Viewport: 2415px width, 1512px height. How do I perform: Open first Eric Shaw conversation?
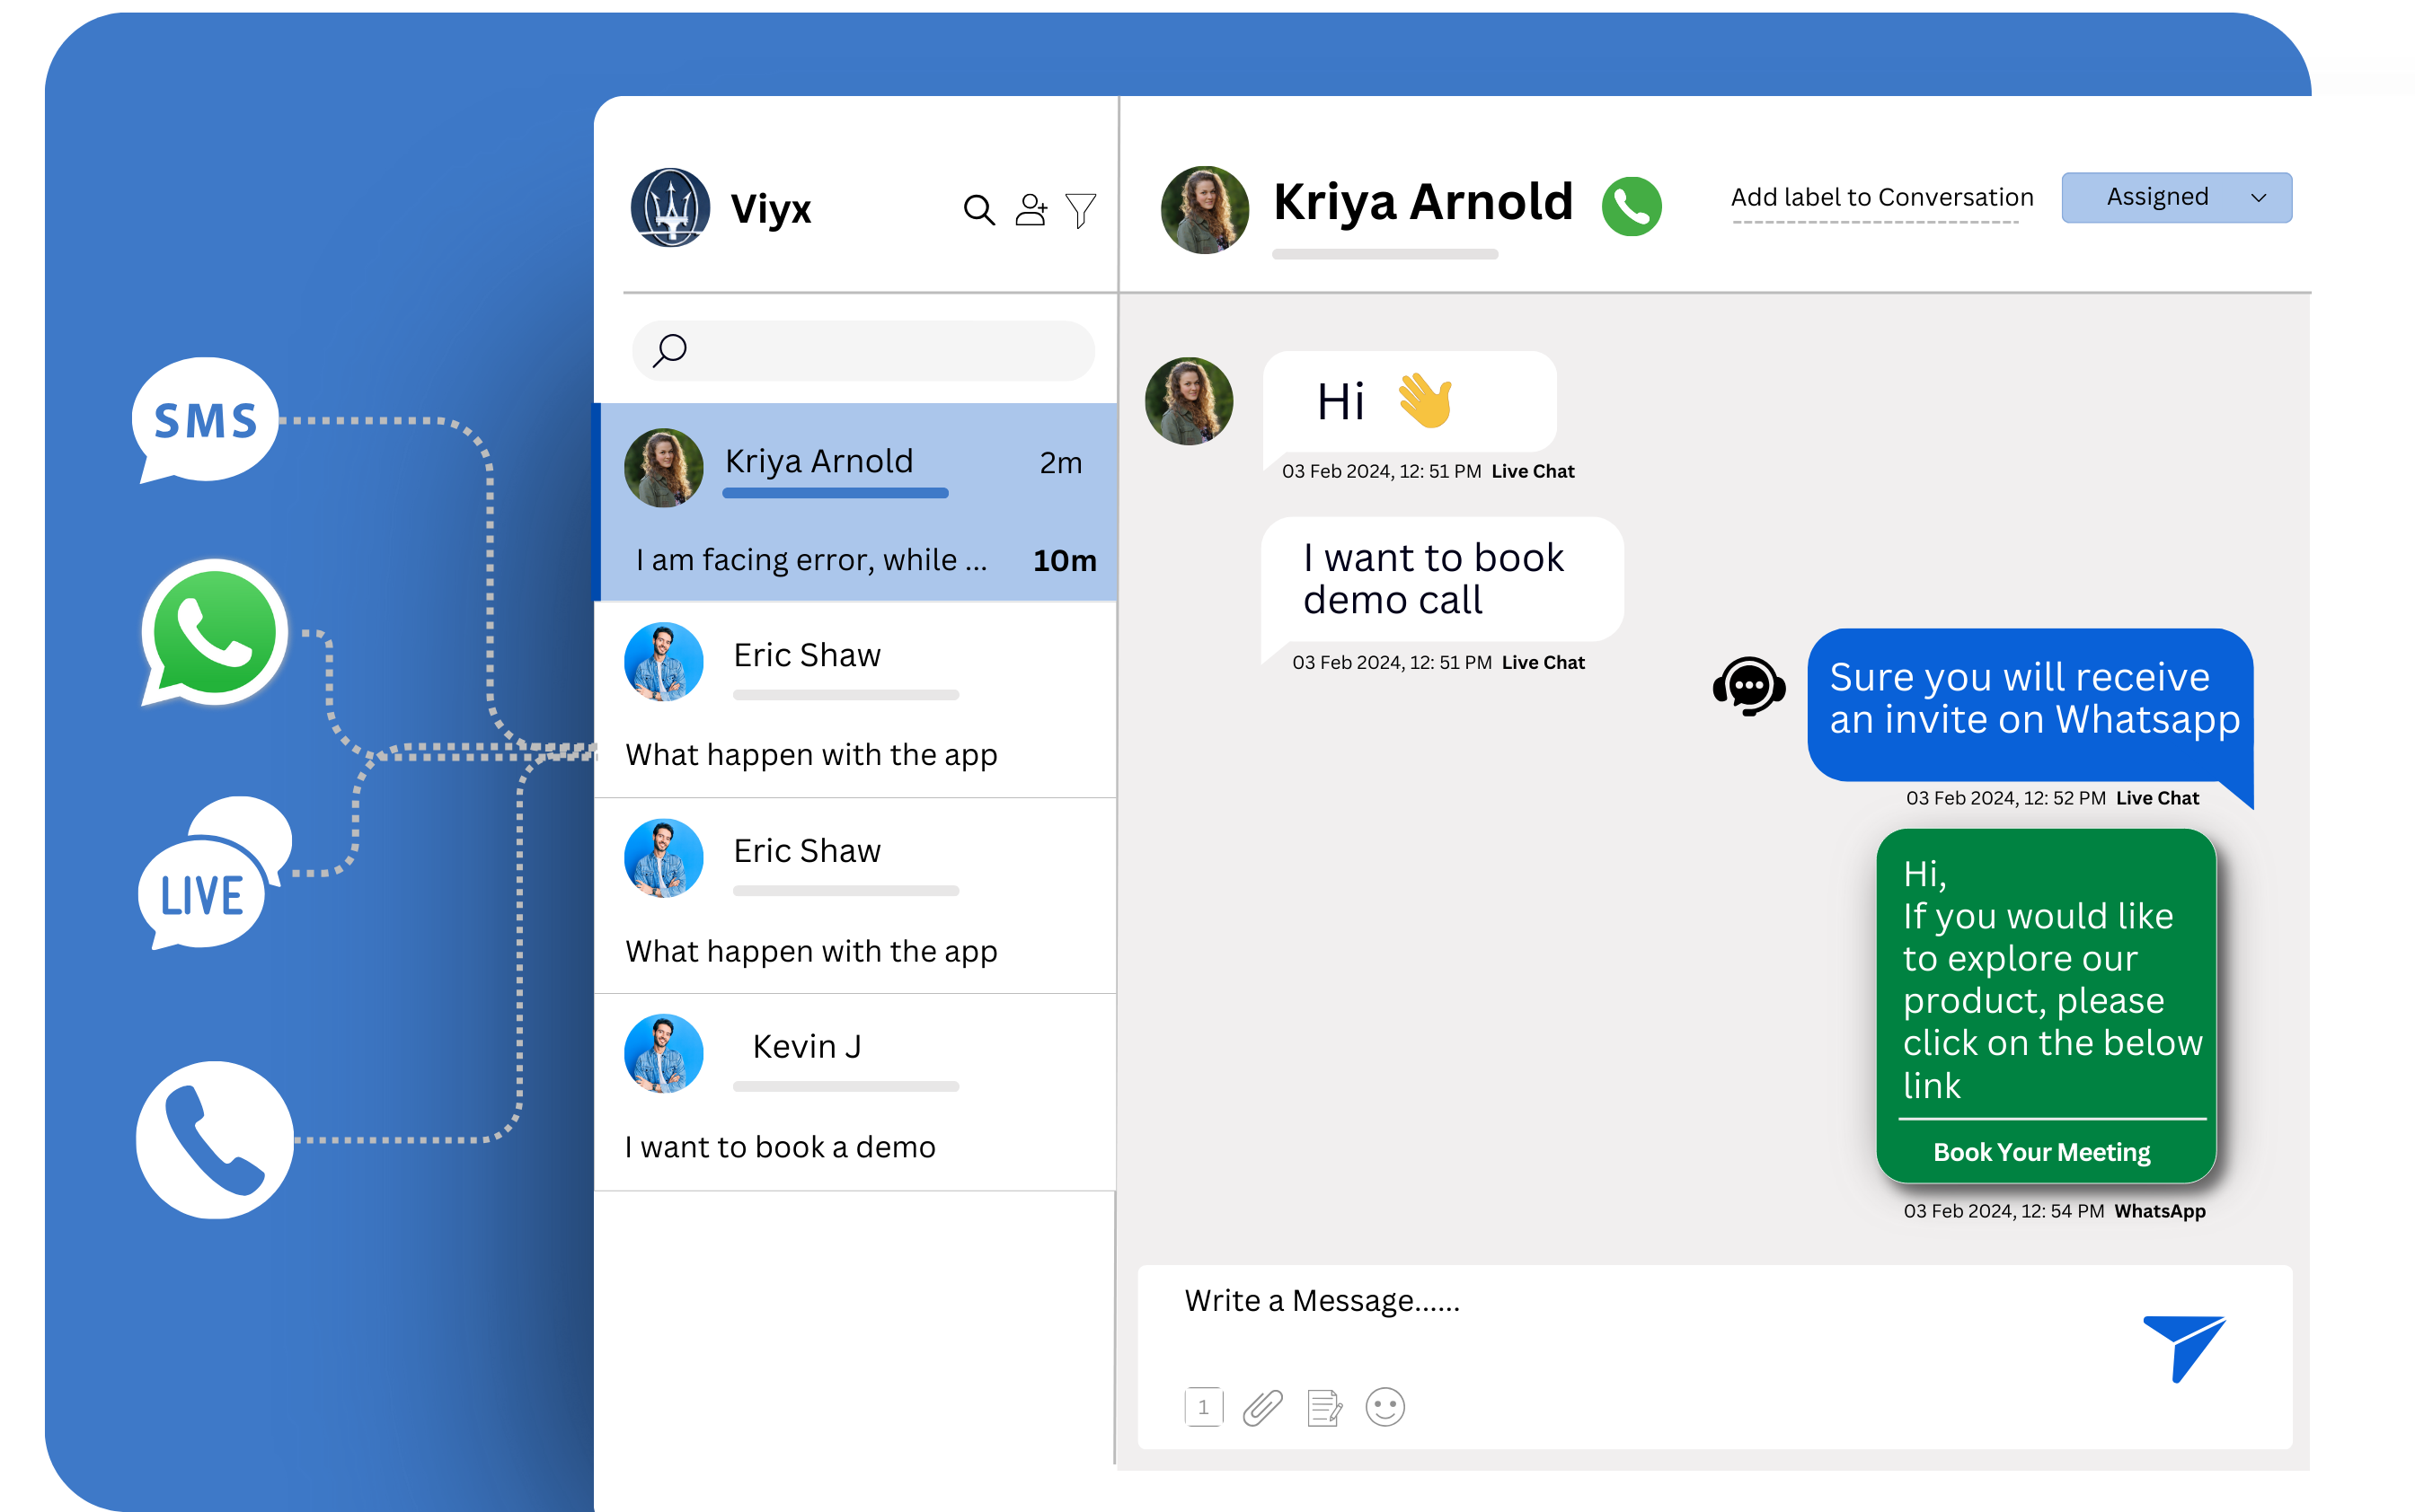(x=855, y=700)
